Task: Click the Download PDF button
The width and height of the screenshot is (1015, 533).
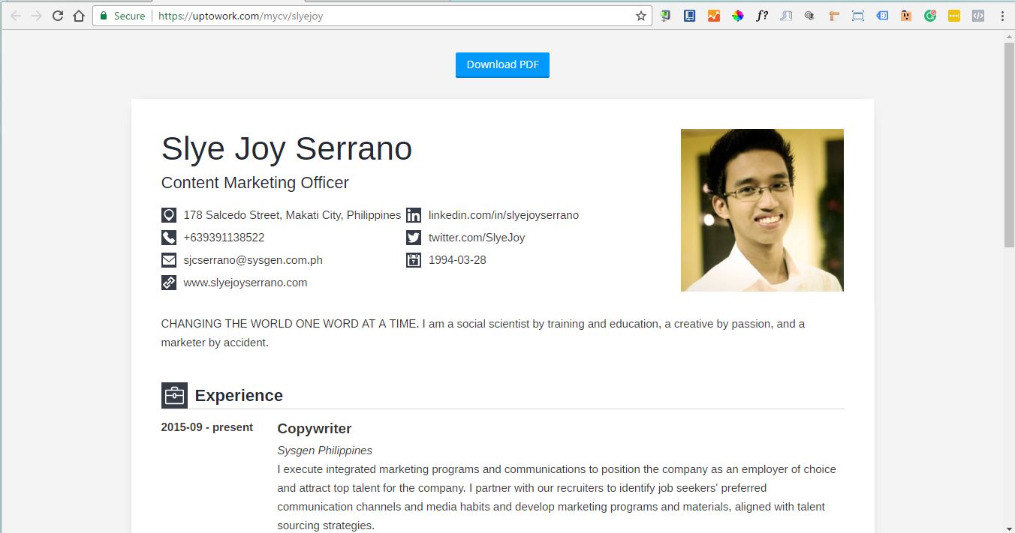Action: point(502,64)
